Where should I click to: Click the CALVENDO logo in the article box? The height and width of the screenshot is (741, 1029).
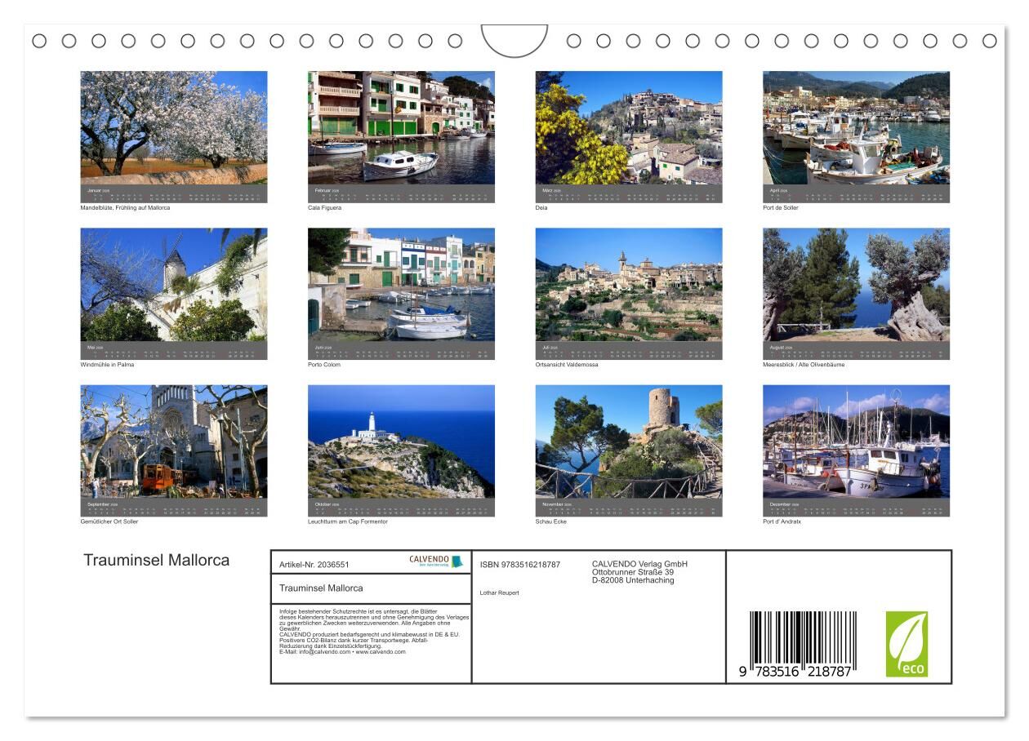(x=435, y=561)
